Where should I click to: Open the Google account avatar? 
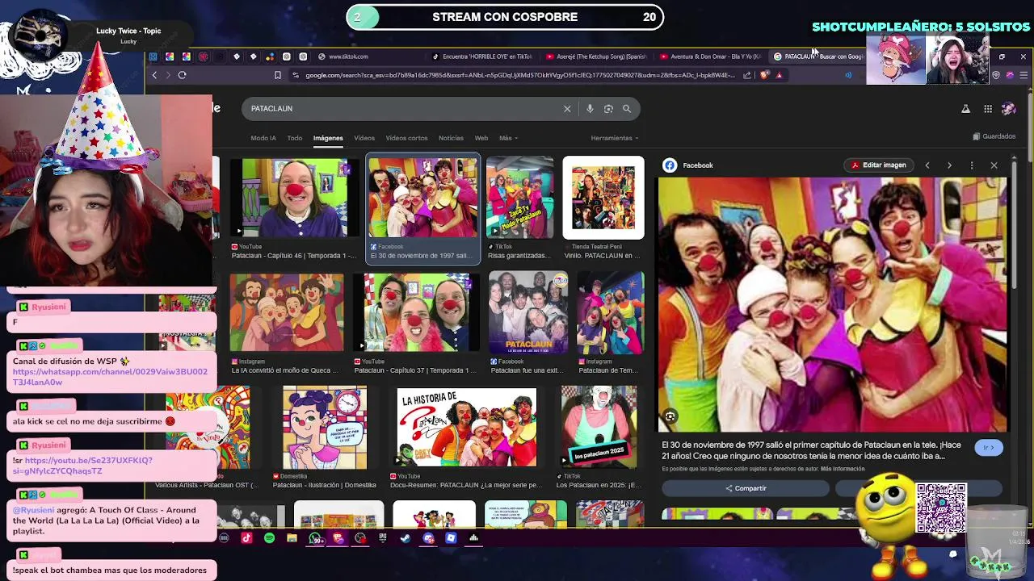tap(1008, 109)
